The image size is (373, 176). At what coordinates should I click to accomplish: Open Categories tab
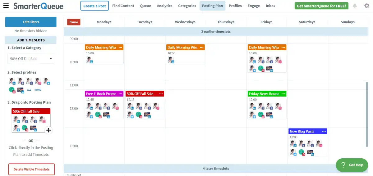tap(187, 6)
